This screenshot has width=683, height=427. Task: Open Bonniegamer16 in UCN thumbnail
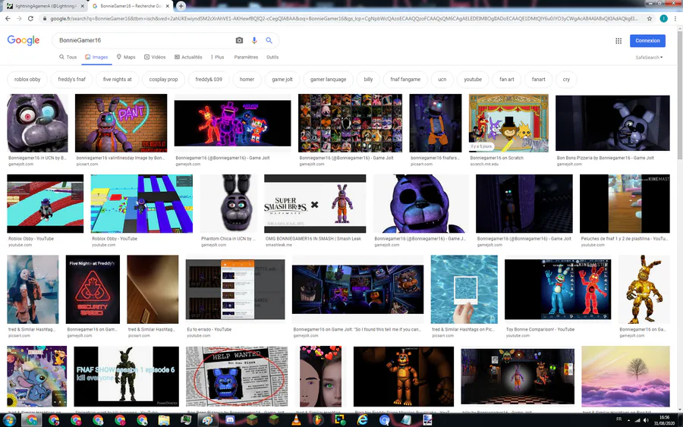pos(37,123)
